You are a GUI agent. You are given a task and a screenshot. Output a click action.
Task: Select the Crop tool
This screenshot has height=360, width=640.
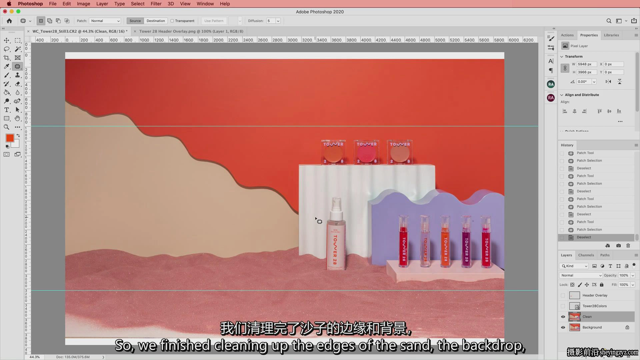coord(7,58)
